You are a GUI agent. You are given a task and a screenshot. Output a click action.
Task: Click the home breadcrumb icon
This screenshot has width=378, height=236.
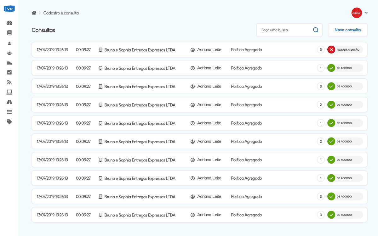[34, 13]
